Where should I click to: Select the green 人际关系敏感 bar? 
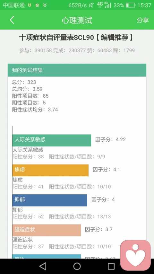[52, 140]
